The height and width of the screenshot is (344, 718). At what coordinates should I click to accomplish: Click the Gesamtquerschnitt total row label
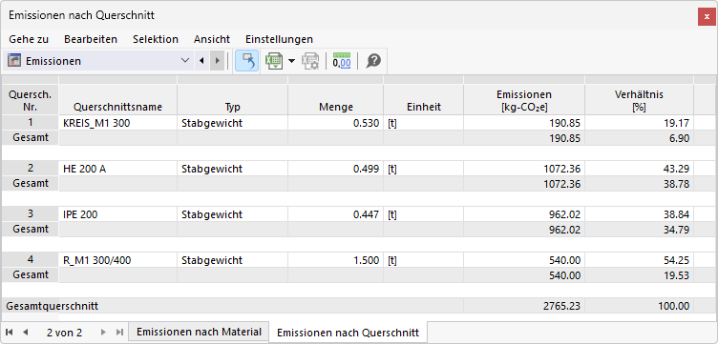(52, 306)
